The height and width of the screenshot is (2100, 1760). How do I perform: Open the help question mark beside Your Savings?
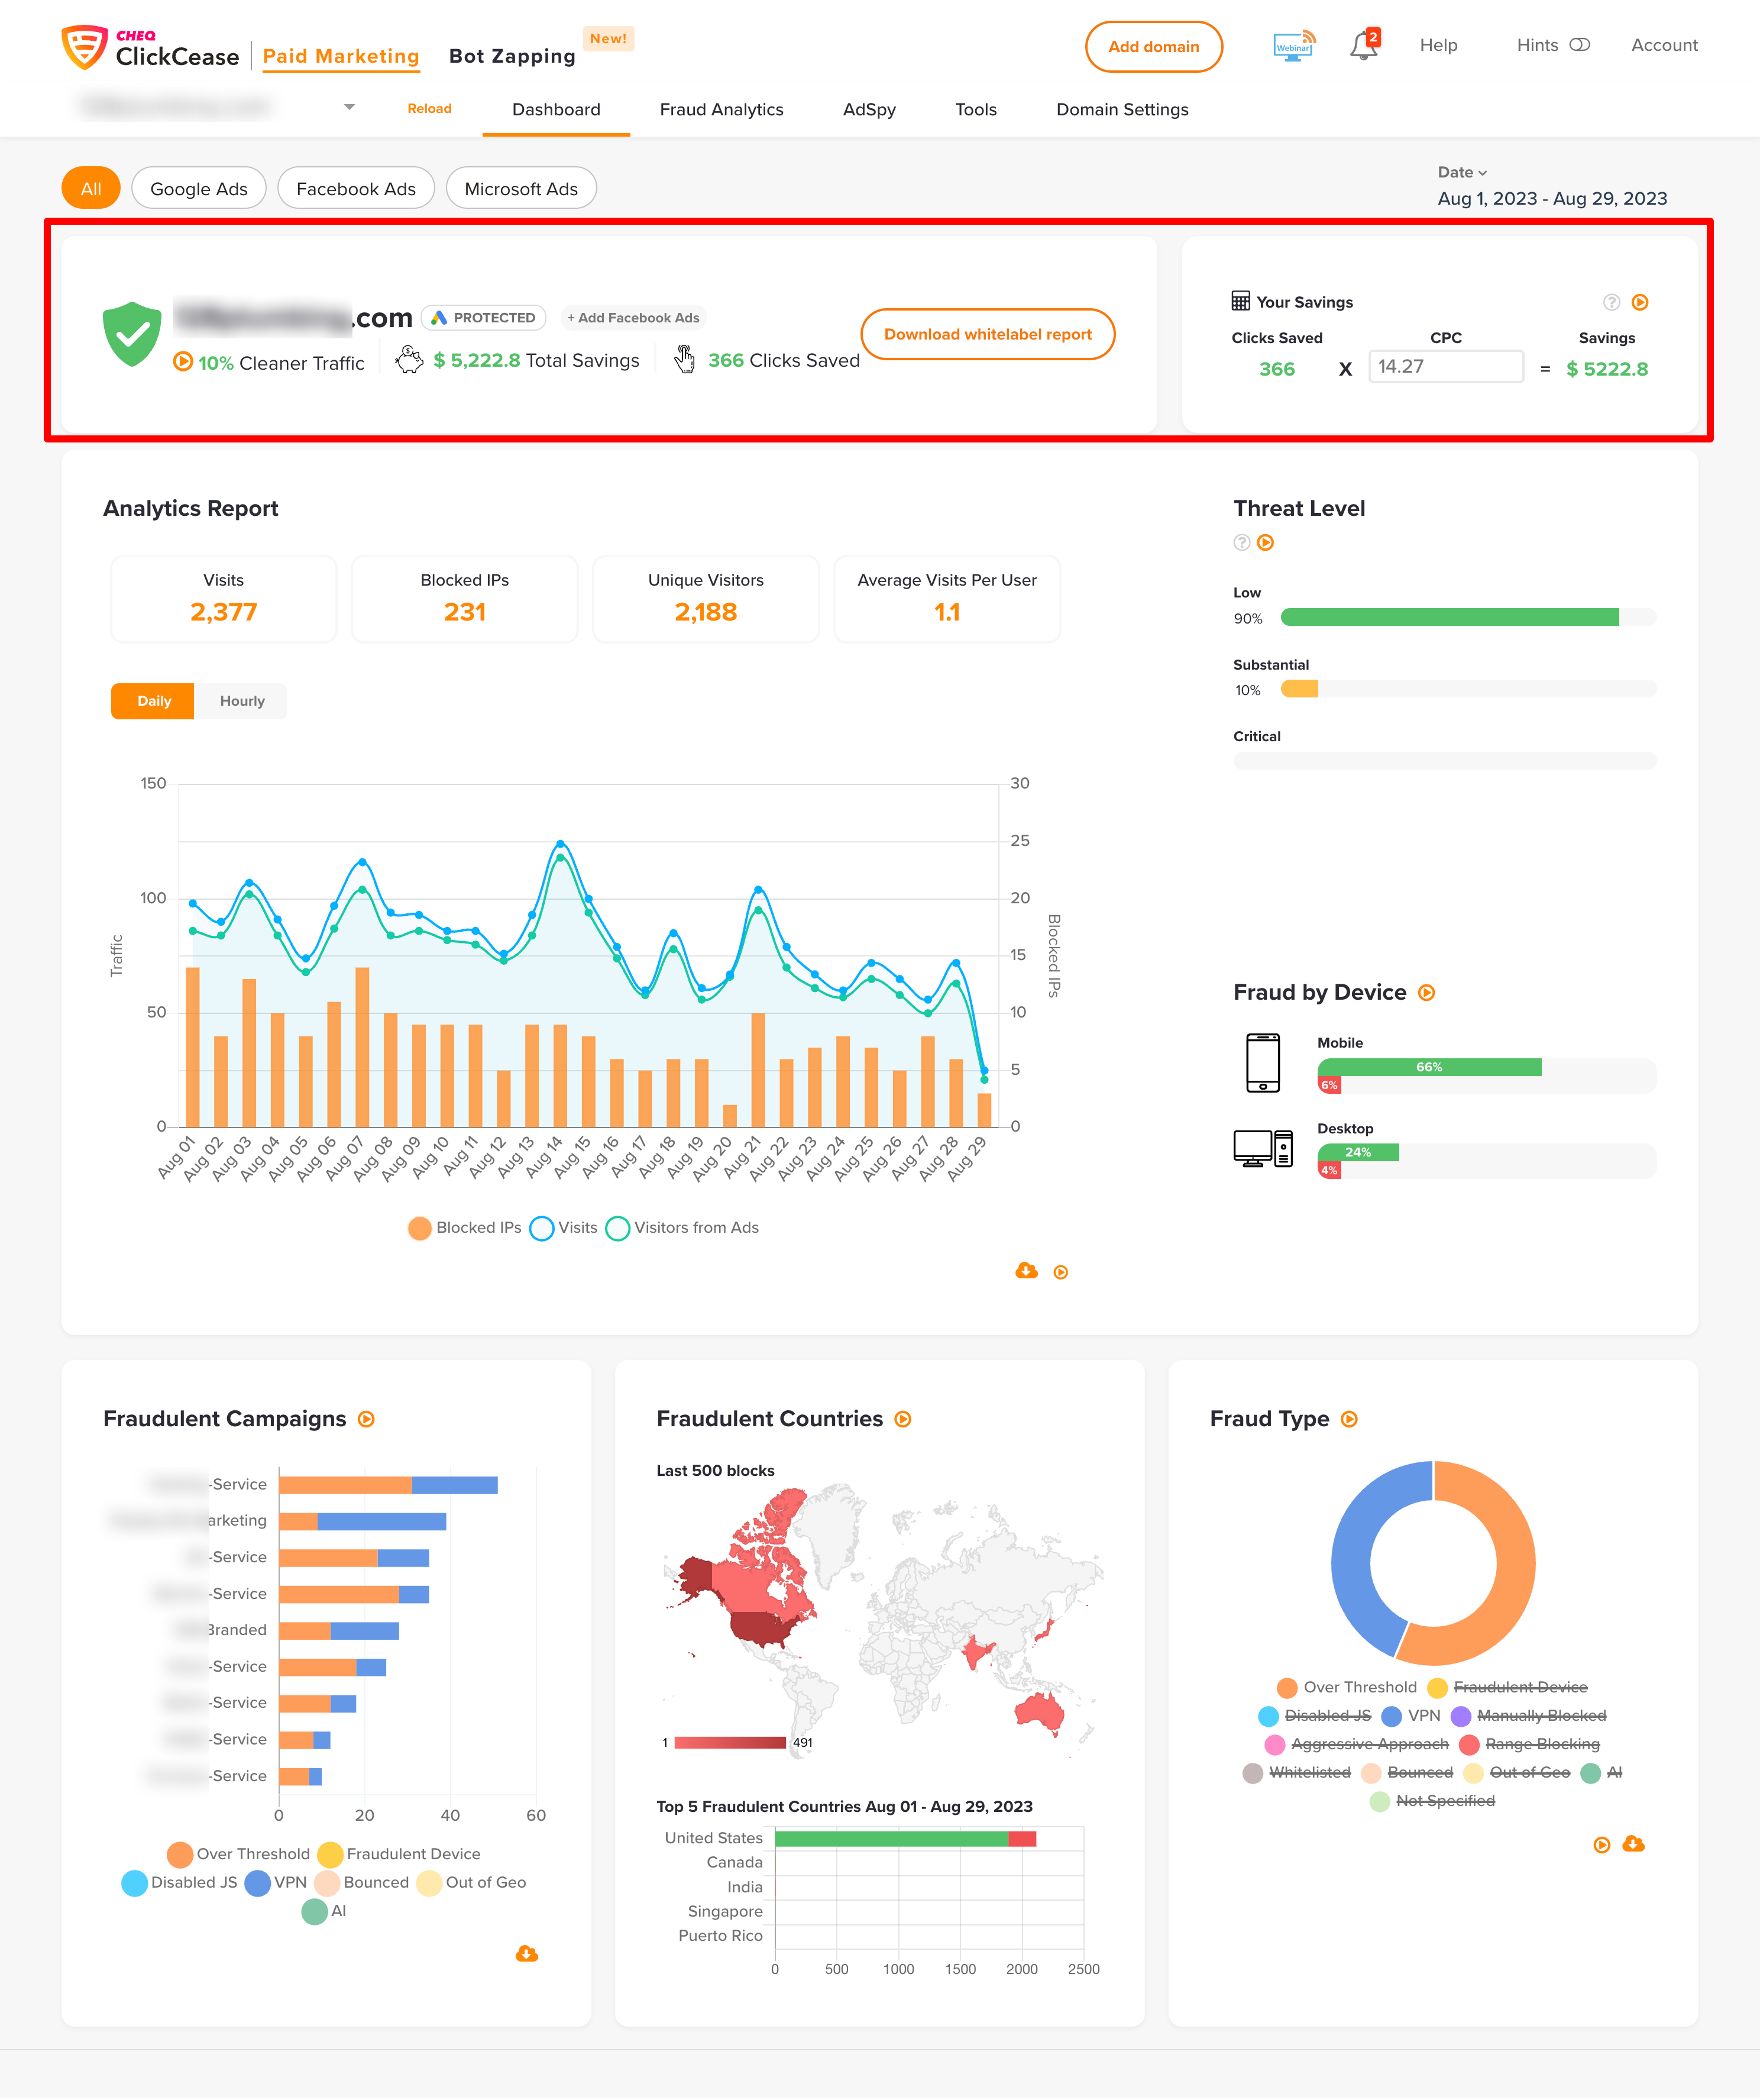[1611, 302]
